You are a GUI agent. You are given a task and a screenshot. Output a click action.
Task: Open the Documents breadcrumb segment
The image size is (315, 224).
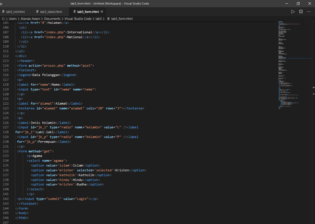pyautogui.click(x=52, y=19)
